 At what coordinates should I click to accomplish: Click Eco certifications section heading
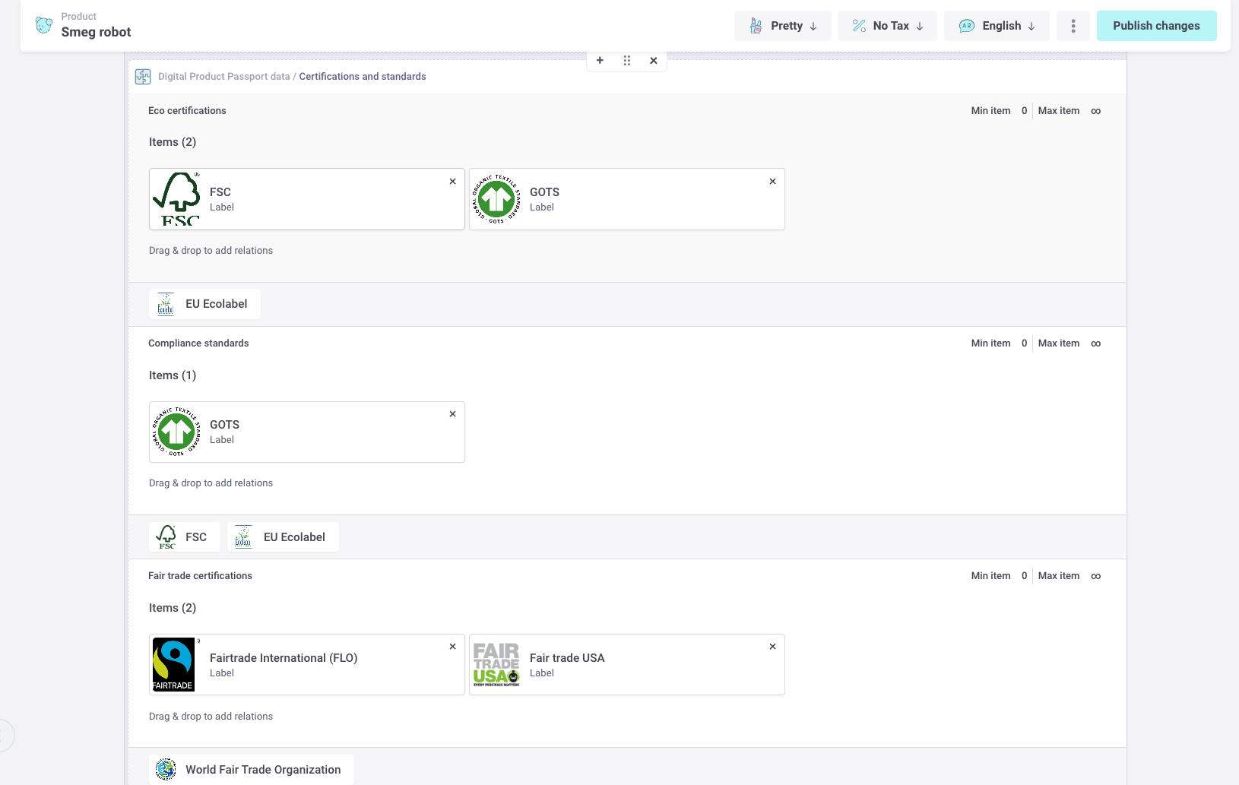[x=187, y=111]
